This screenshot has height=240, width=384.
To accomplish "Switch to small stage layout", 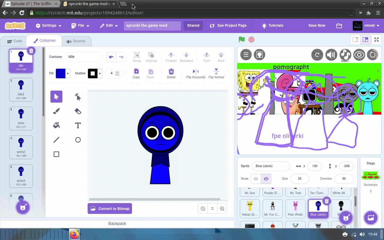I will pos(355,40).
